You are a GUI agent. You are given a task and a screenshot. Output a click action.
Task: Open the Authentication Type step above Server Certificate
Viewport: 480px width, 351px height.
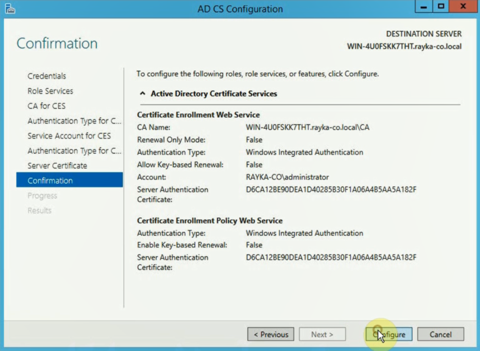(x=75, y=150)
